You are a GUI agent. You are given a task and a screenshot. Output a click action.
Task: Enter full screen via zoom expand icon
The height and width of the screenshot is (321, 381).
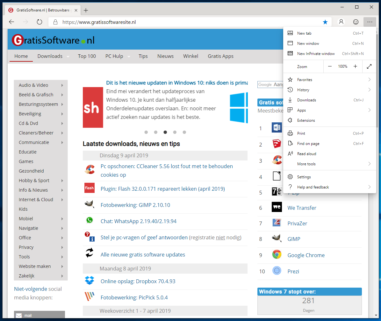click(x=369, y=66)
